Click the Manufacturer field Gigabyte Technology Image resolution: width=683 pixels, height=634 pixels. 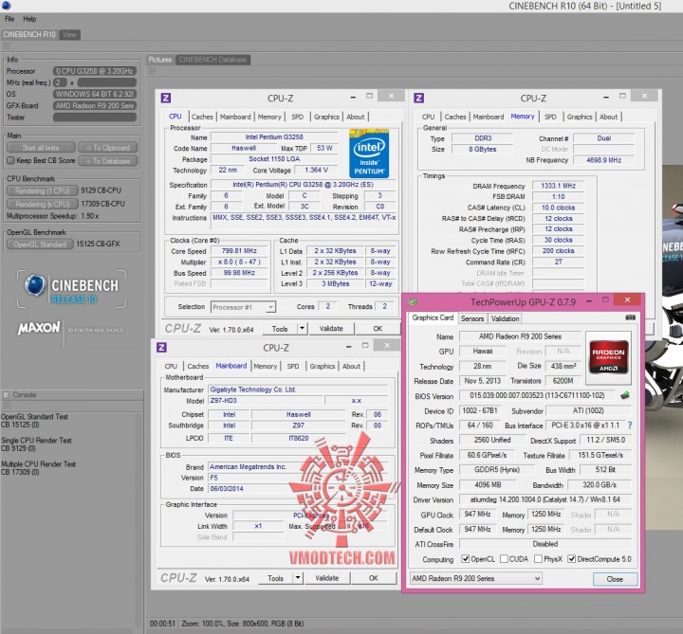(297, 389)
